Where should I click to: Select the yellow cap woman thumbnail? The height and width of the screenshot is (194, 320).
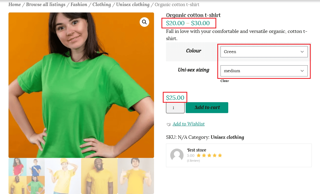(63, 176)
